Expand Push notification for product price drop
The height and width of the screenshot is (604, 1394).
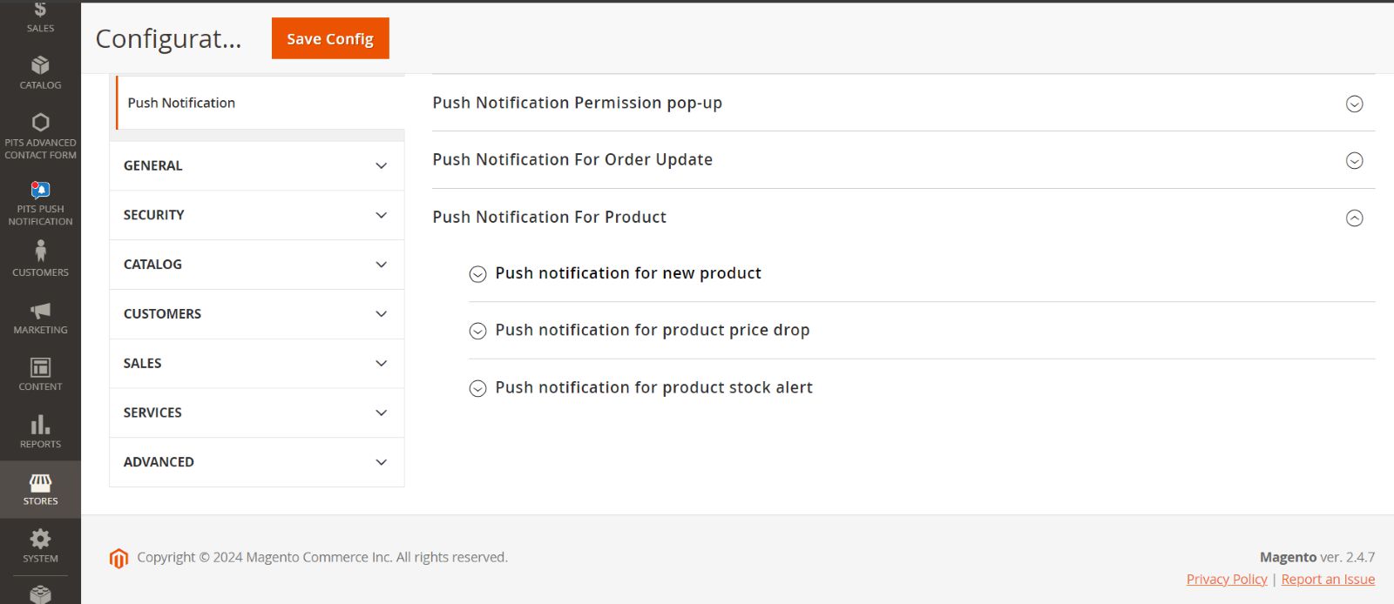[x=922, y=331]
